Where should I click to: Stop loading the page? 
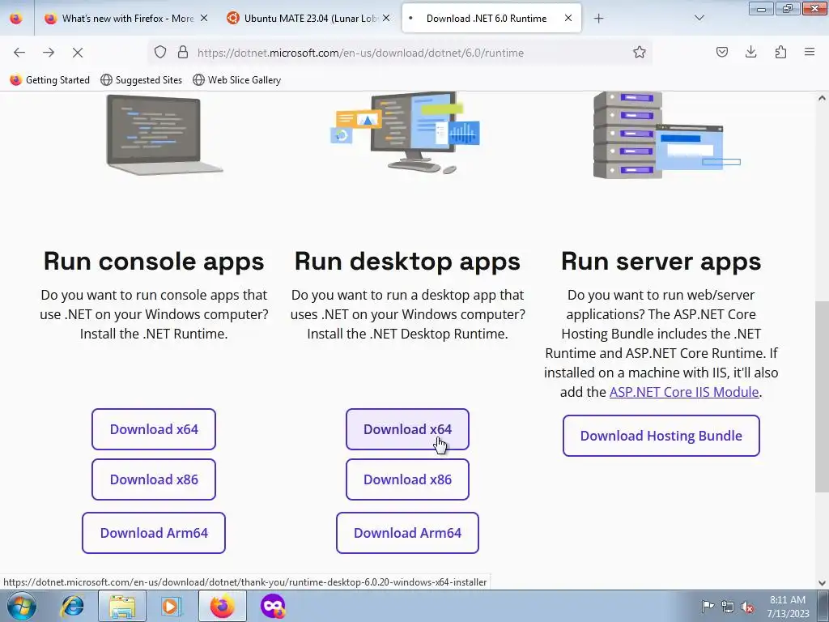point(78,53)
